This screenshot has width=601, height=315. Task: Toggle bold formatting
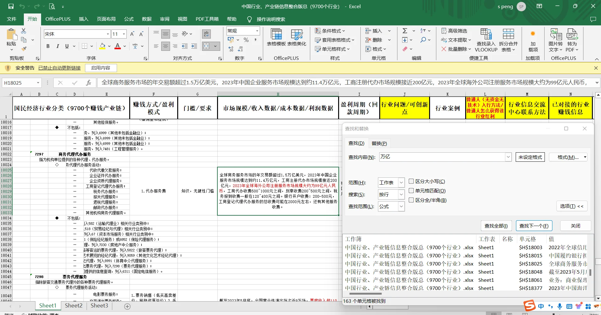pos(48,46)
